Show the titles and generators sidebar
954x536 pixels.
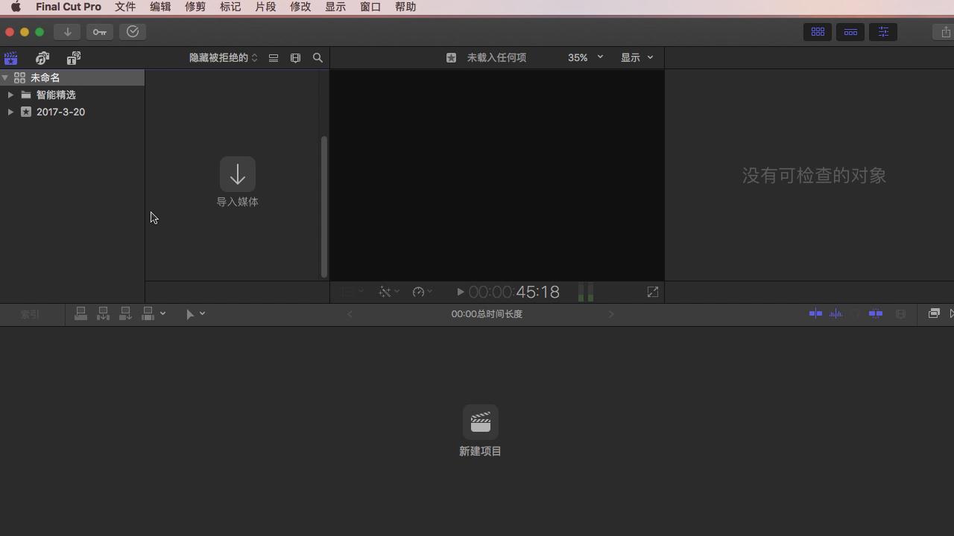click(74, 57)
